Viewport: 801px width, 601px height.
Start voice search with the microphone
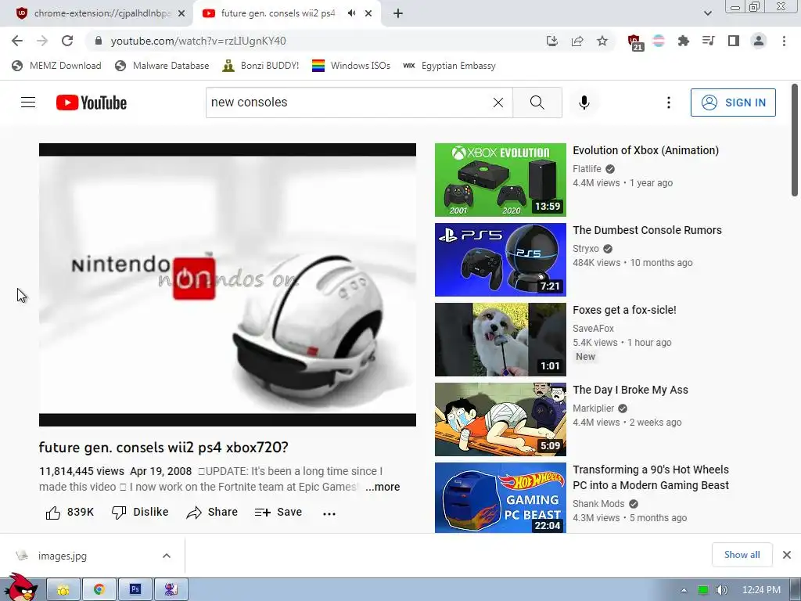584,103
